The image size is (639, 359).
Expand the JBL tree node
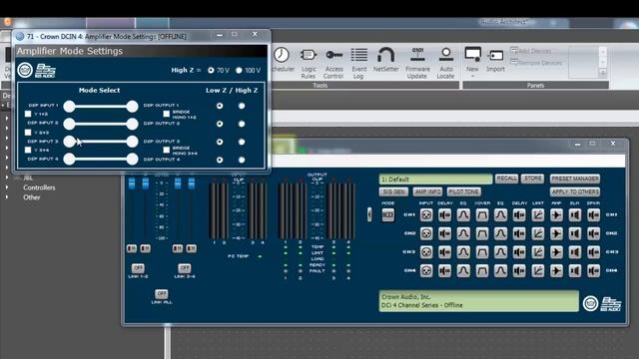(7, 178)
